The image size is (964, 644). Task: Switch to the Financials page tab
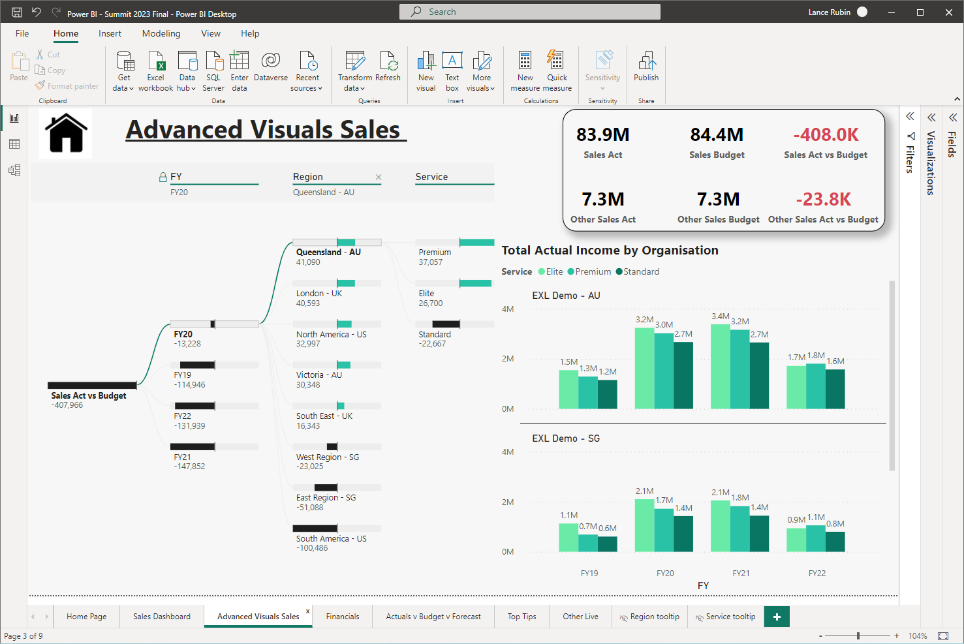[x=343, y=617]
